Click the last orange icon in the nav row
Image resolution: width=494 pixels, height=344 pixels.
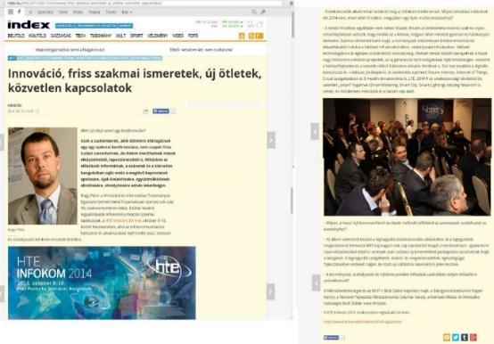[x=259, y=36]
